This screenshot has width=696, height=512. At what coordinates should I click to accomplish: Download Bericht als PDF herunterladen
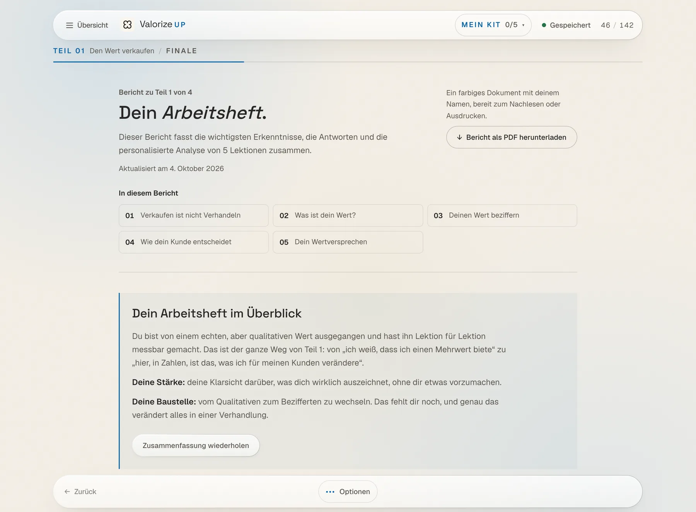point(512,137)
